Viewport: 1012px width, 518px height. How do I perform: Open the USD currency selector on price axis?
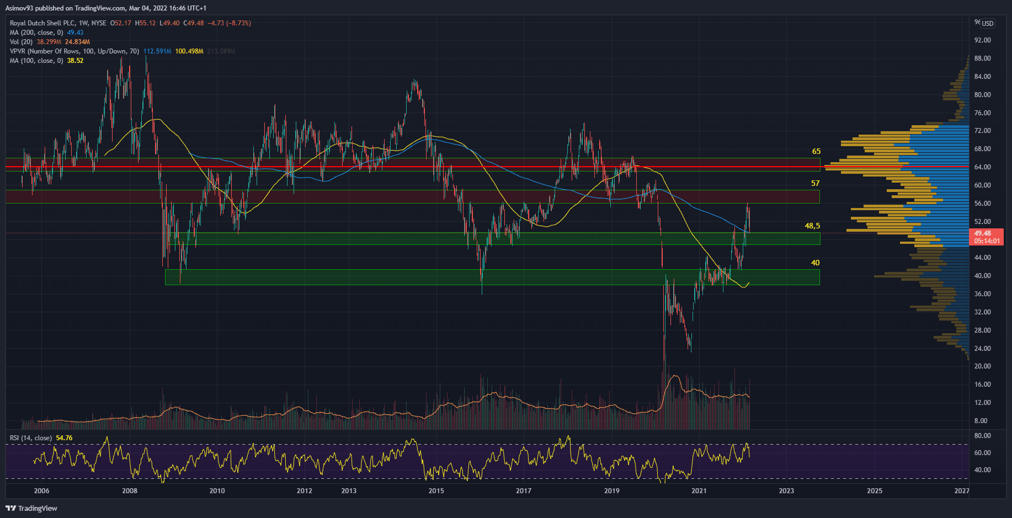[x=987, y=23]
